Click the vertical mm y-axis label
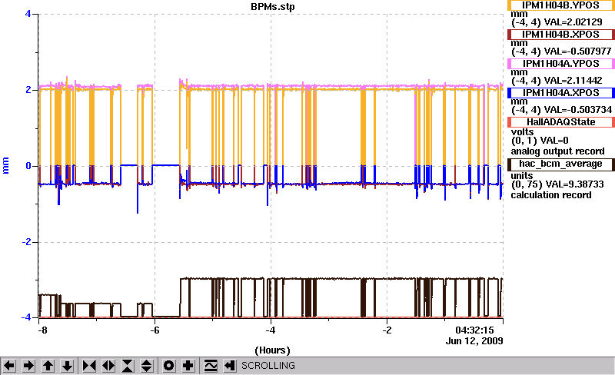615x375 pixels. pyautogui.click(x=5, y=165)
